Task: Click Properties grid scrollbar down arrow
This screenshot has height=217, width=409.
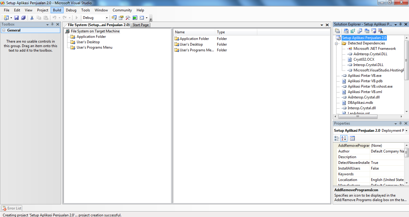Action: coord(407,183)
